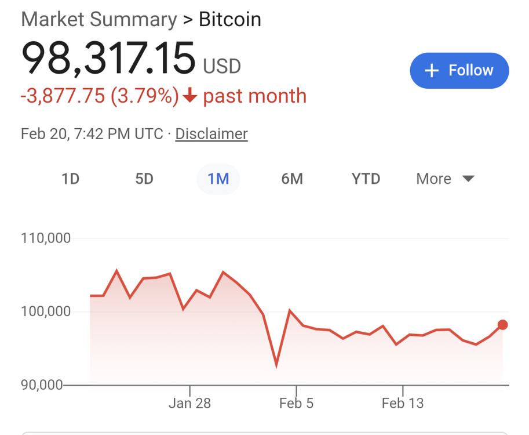529x435 pixels.
Task: Expand the More time ranges dropdown
Action: click(444, 179)
